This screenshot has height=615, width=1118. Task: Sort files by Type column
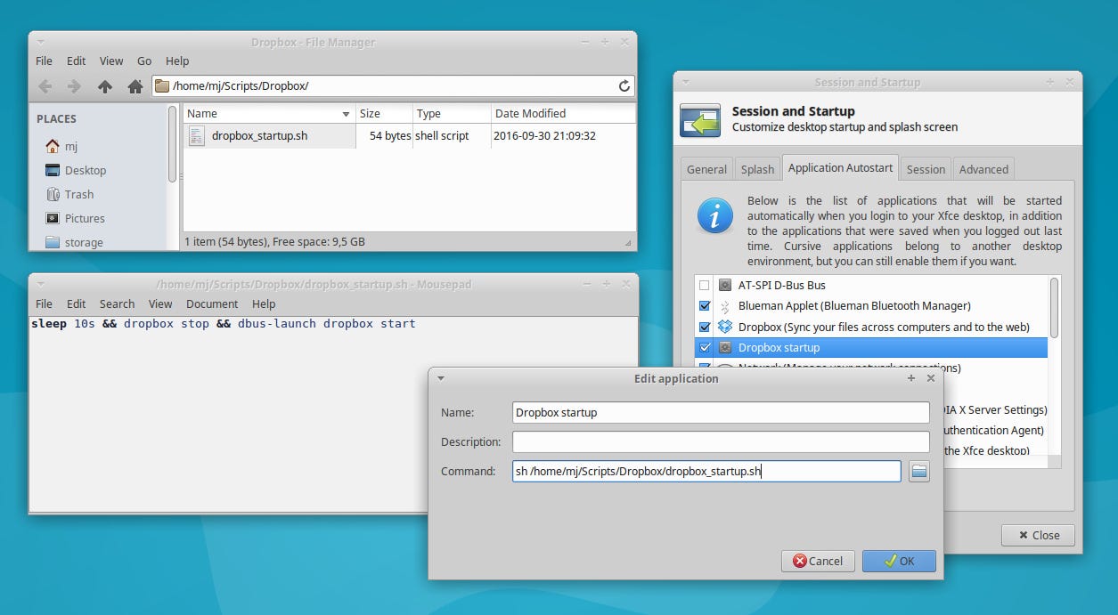pos(452,113)
